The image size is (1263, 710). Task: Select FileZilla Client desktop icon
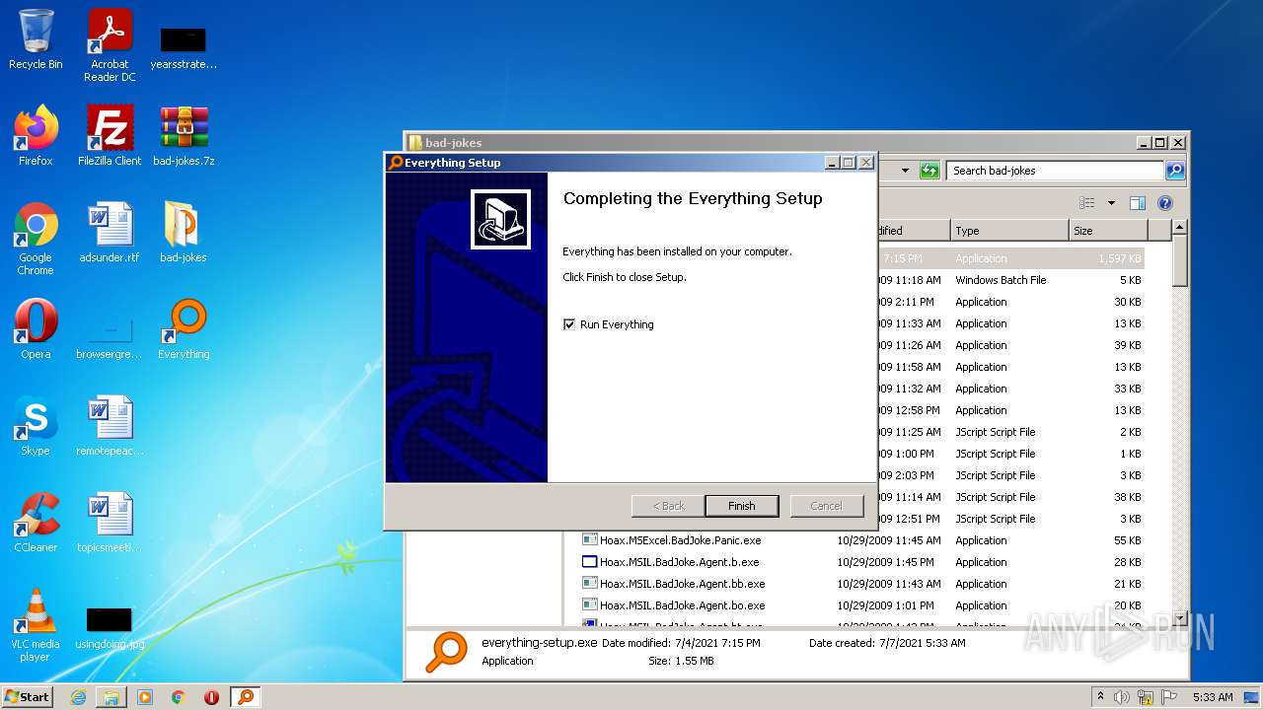click(110, 136)
